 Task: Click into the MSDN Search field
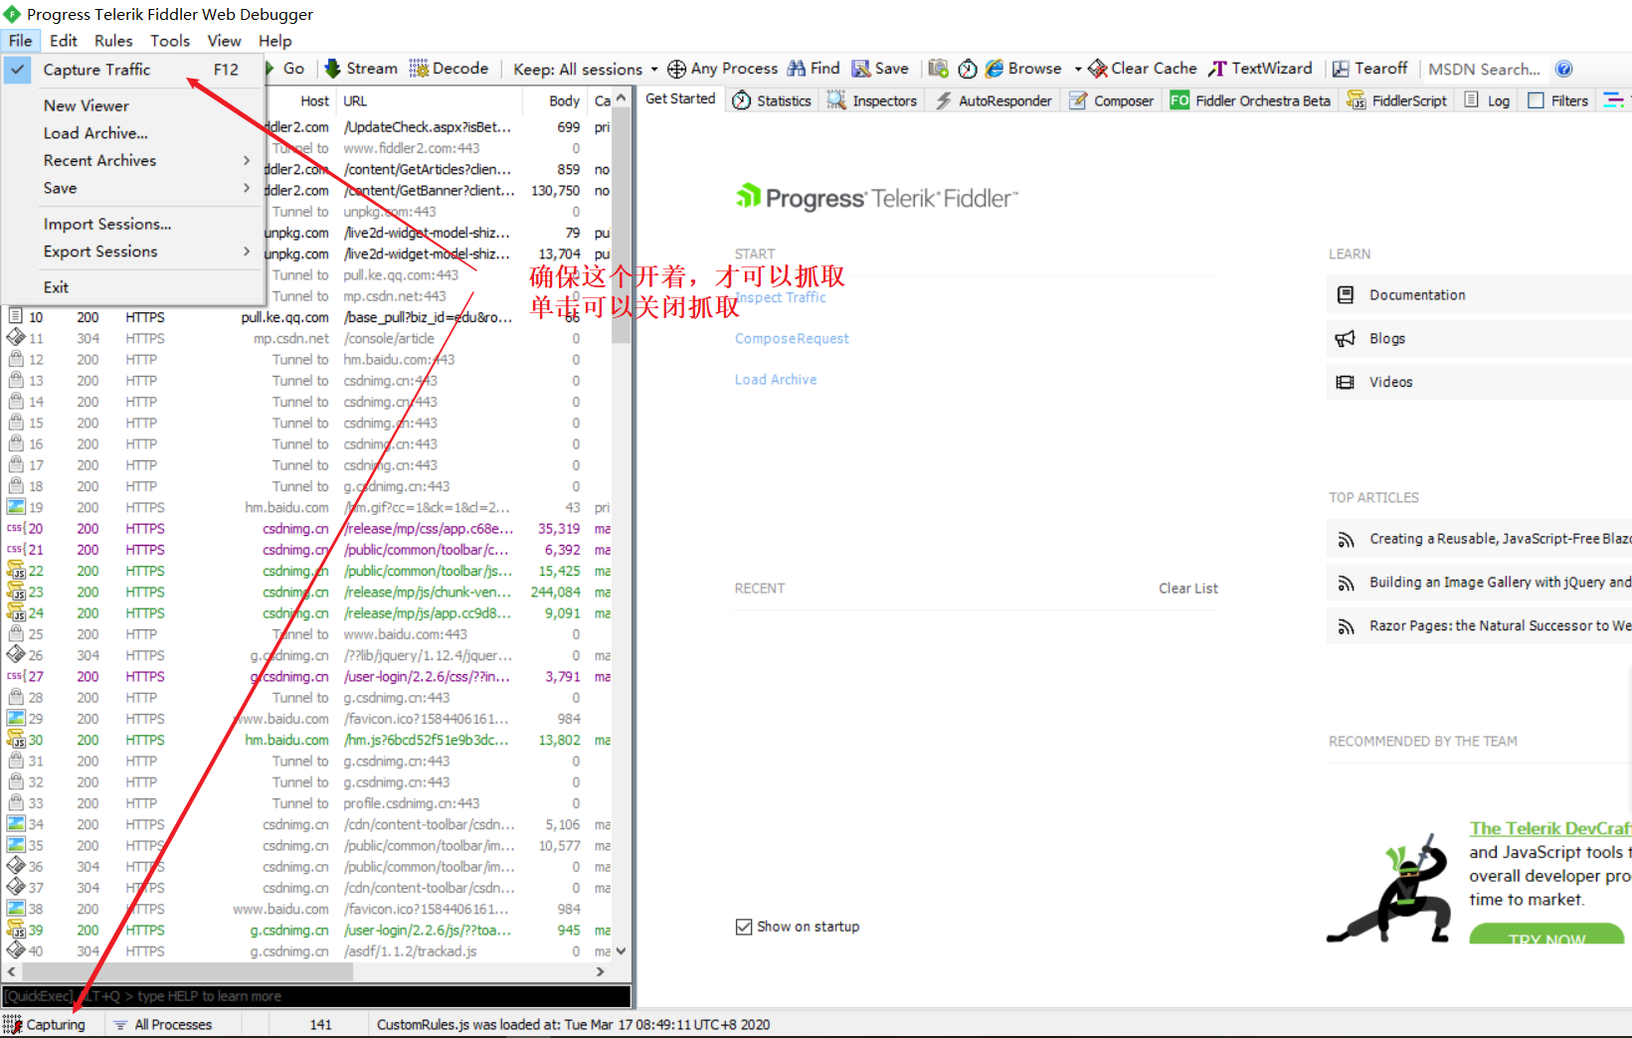pos(1485,70)
